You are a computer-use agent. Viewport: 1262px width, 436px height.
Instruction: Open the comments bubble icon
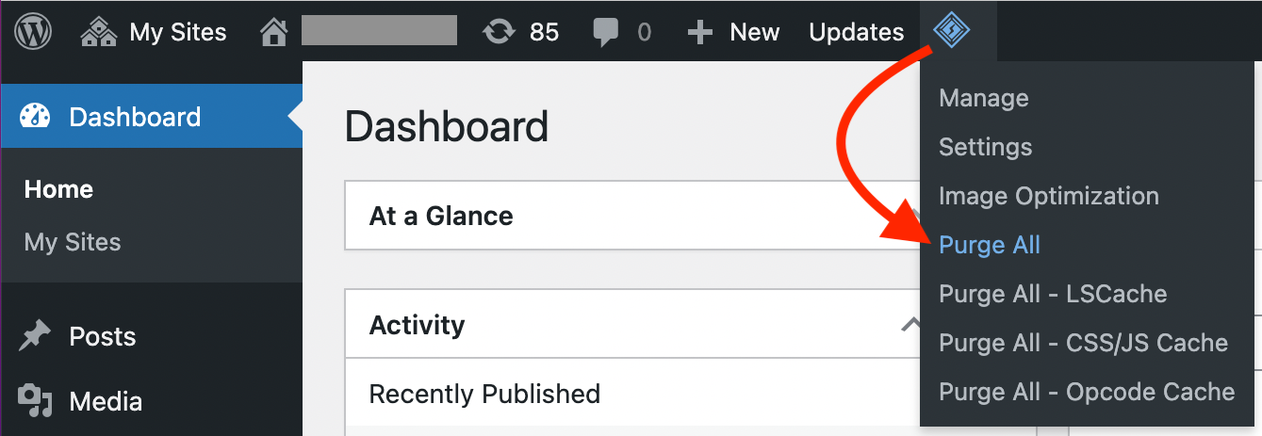(x=606, y=33)
